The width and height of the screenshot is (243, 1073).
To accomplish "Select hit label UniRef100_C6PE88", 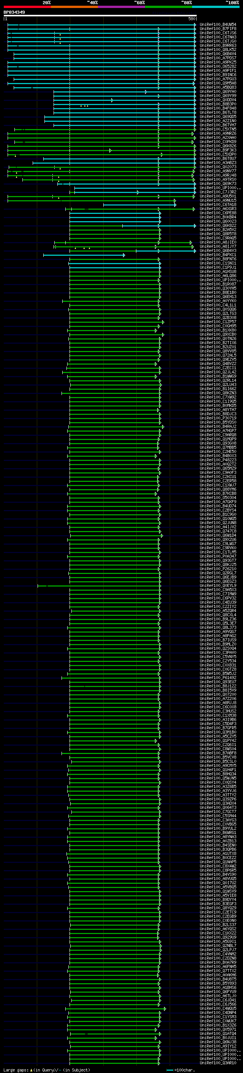I will tap(218, 213).
